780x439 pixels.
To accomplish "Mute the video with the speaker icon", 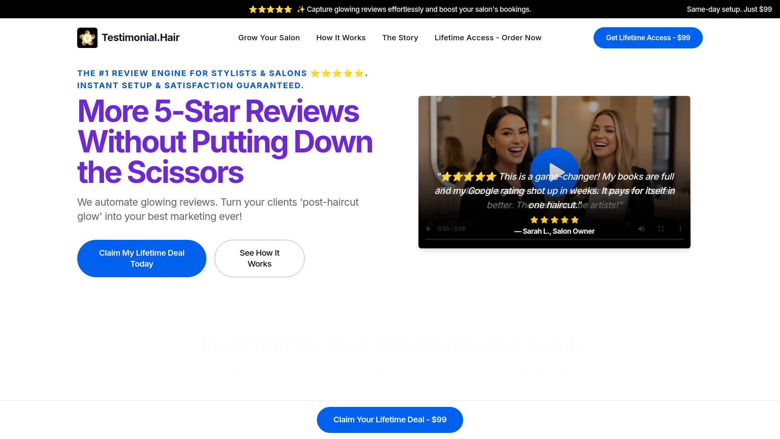I will coord(641,229).
